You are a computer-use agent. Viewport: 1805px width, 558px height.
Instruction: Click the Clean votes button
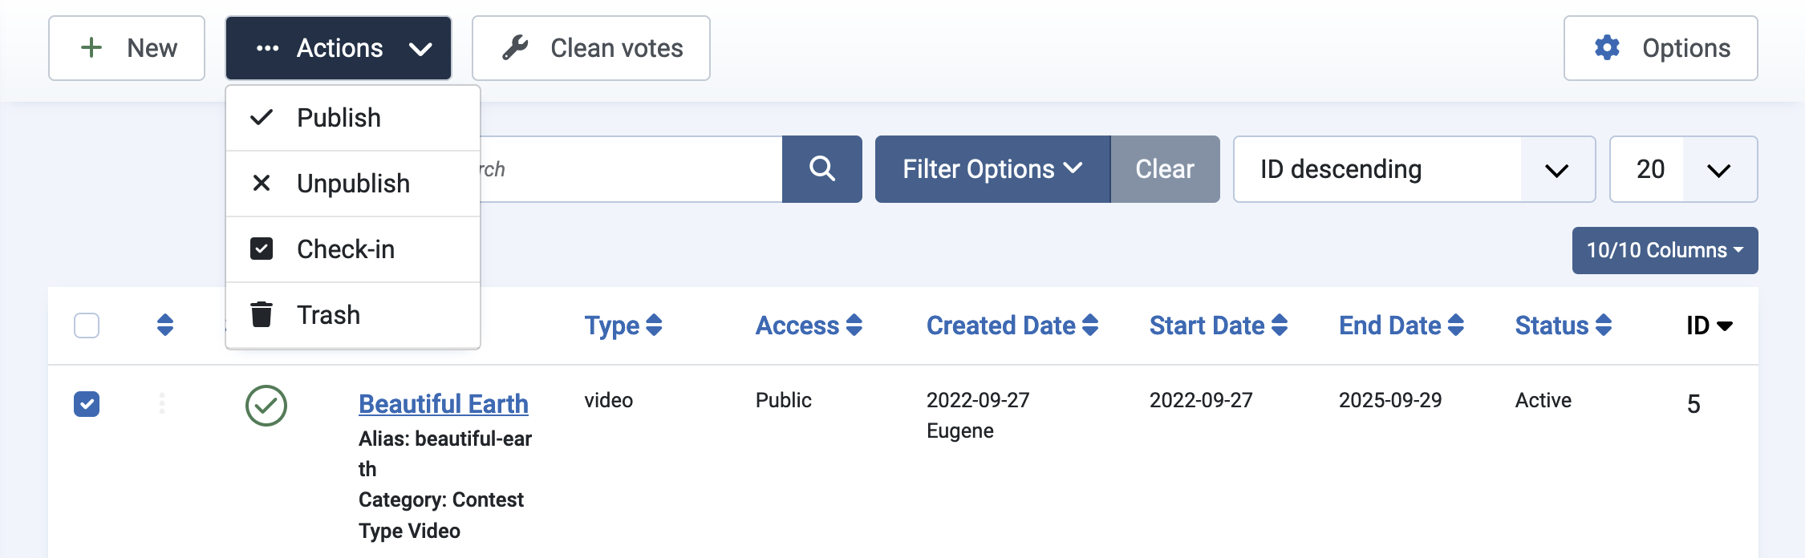point(591,48)
